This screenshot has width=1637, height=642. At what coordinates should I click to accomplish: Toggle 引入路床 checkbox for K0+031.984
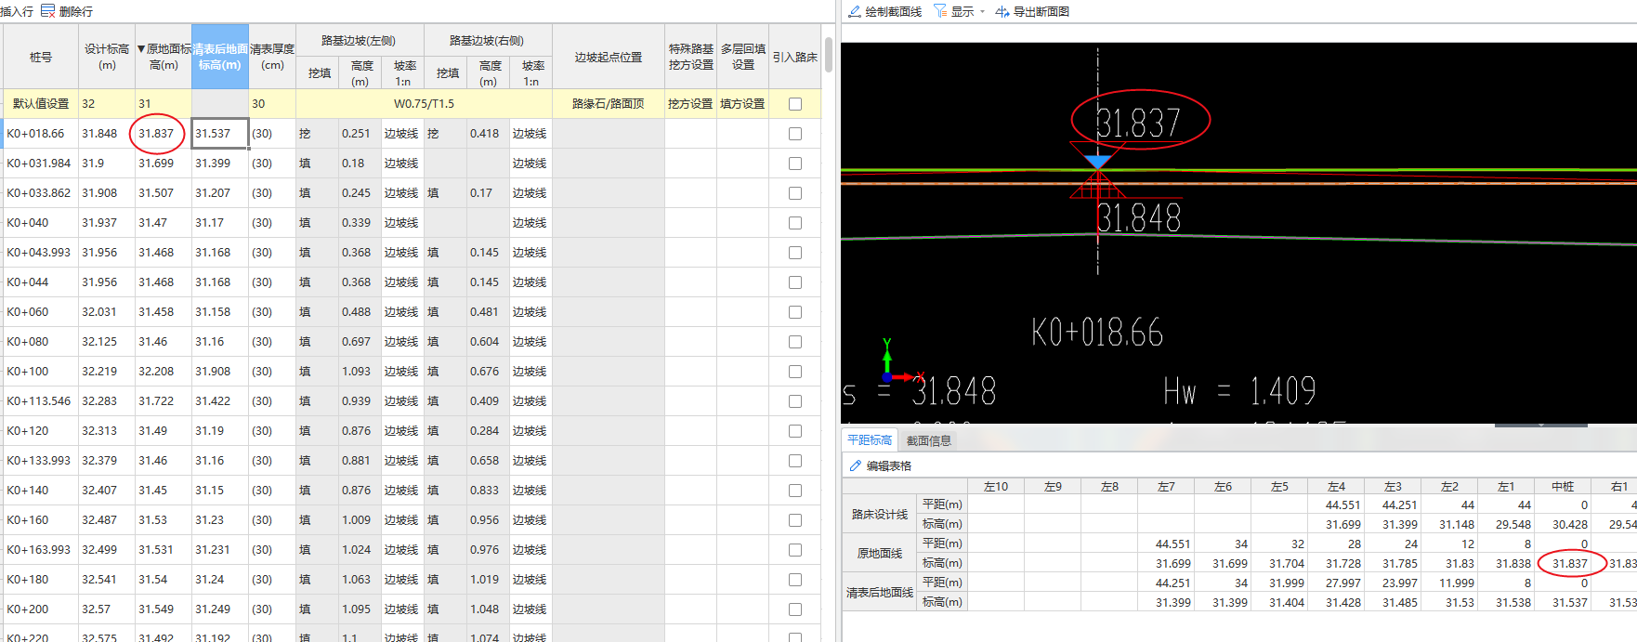(x=795, y=164)
